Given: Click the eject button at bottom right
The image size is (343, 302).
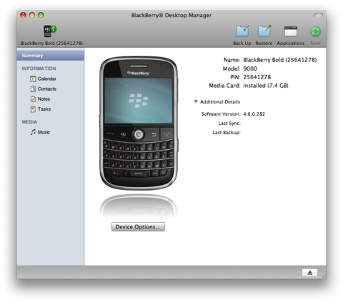Looking at the screenshot, I should coord(309,272).
